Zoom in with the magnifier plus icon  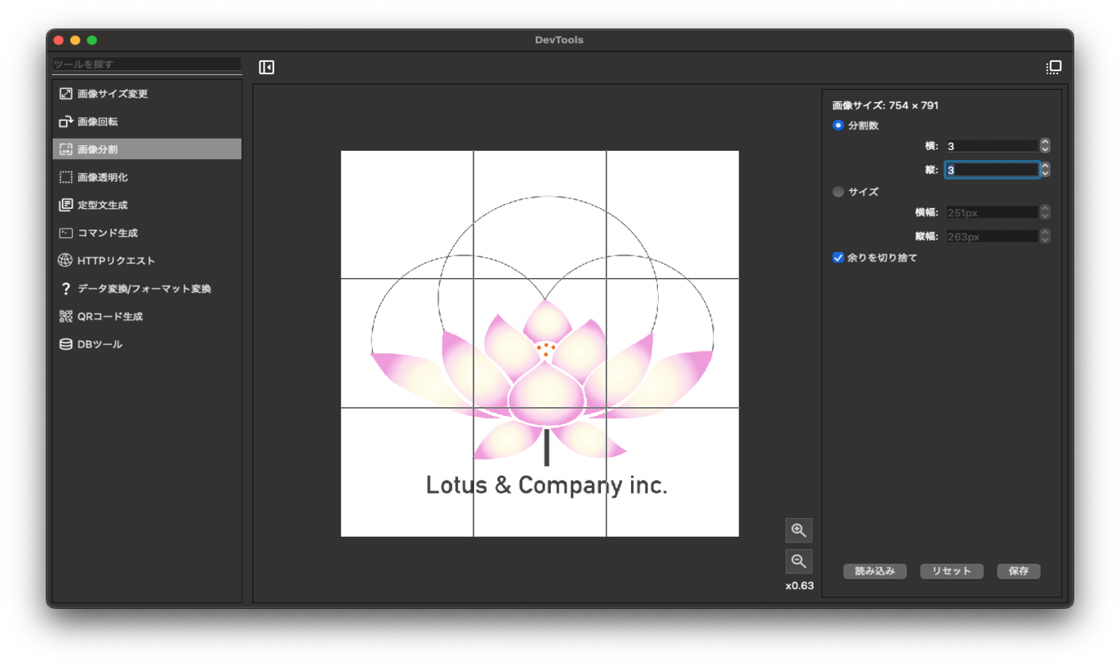click(798, 530)
